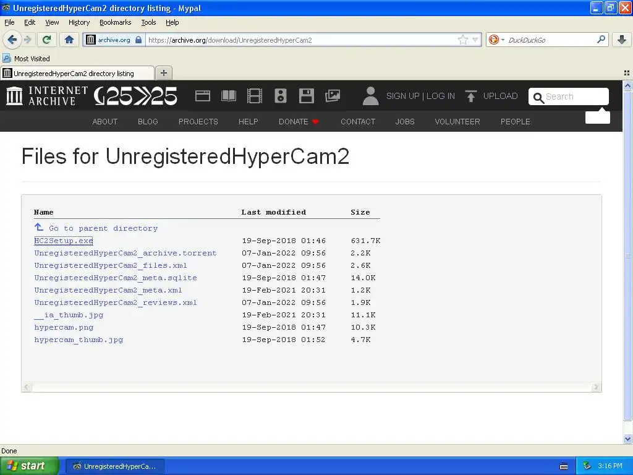Open UnregisteredHyperCam2_archive.torrent link
This screenshot has width=633, height=475.
[125, 253]
